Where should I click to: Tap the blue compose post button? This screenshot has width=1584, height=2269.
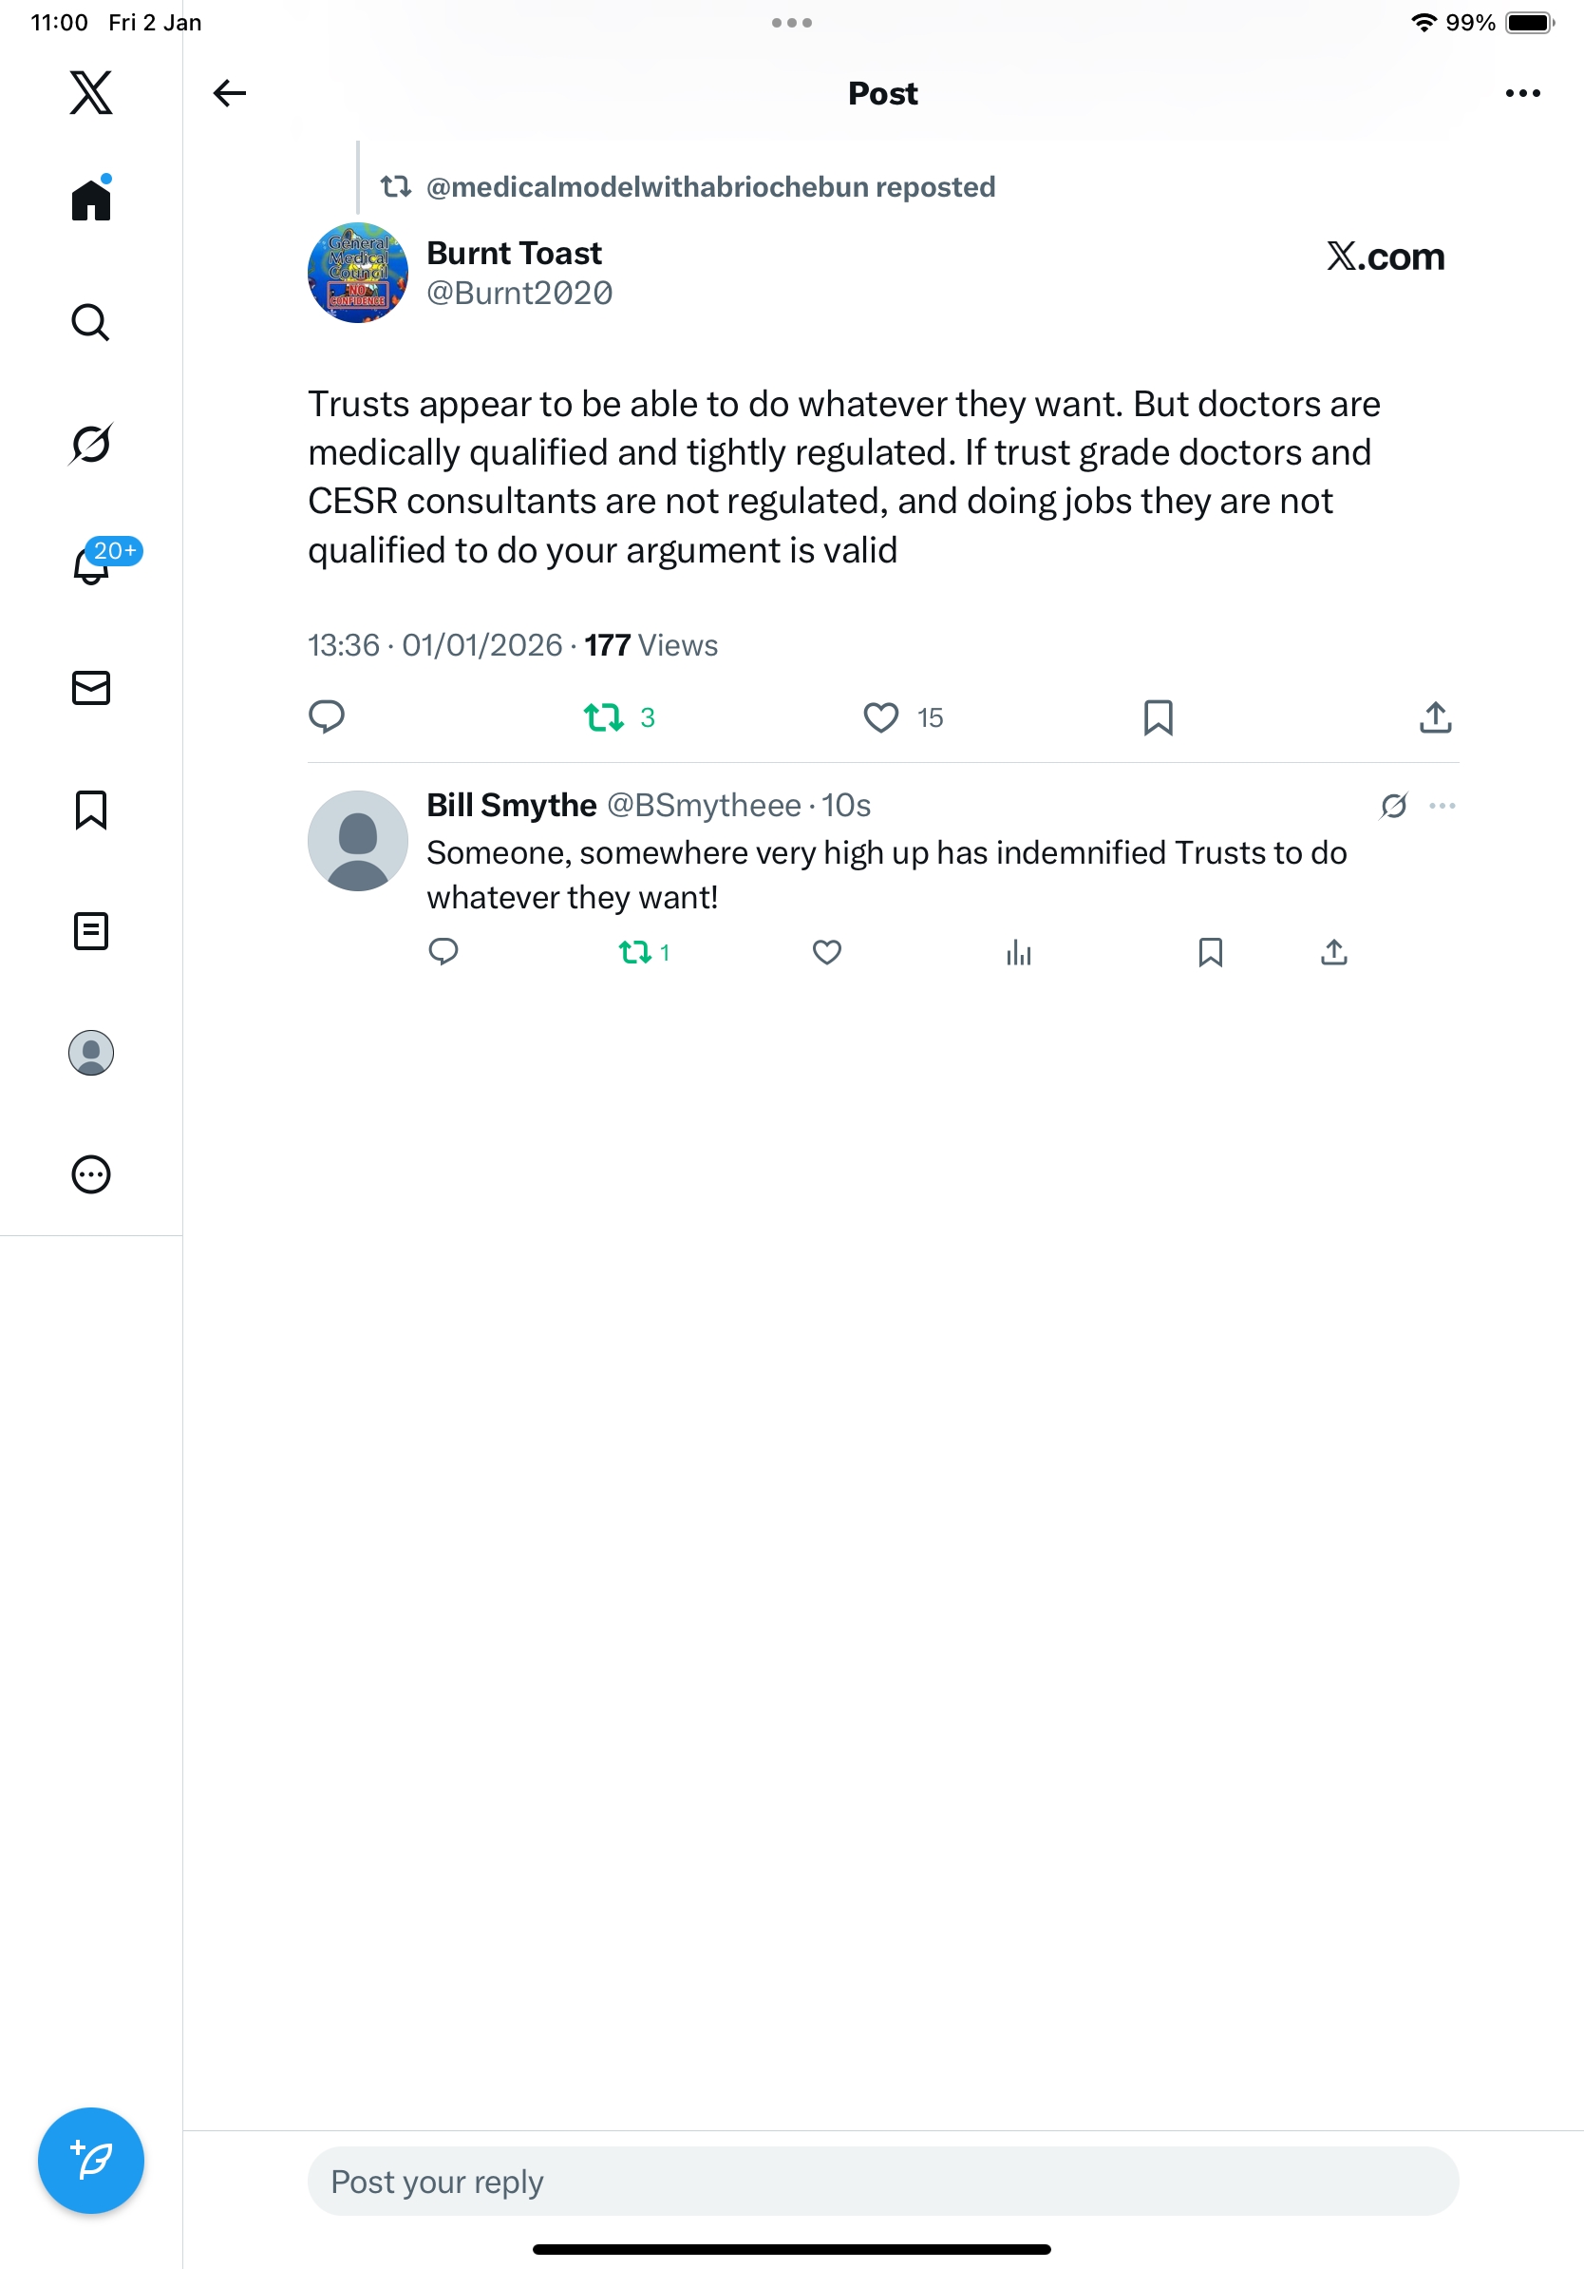pyautogui.click(x=91, y=2161)
